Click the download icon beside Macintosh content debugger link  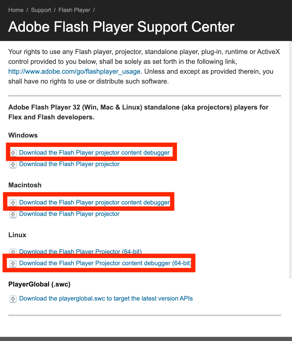[13, 203]
